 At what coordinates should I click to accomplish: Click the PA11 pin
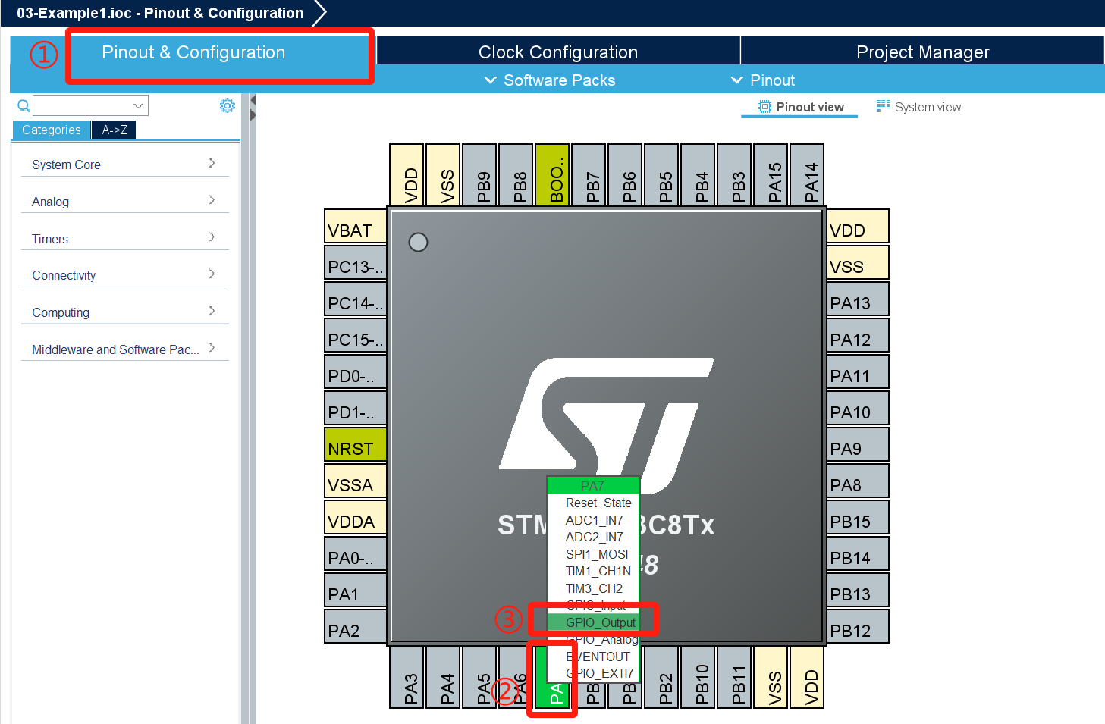(858, 372)
